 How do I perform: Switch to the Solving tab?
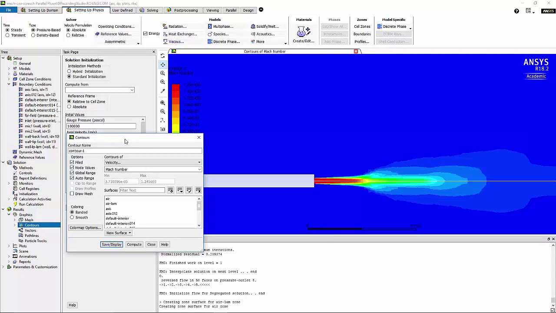click(149, 10)
